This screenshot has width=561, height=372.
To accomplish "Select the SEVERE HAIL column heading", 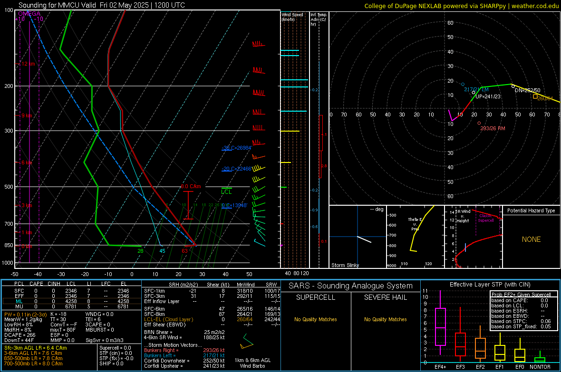I will tap(385, 297).
